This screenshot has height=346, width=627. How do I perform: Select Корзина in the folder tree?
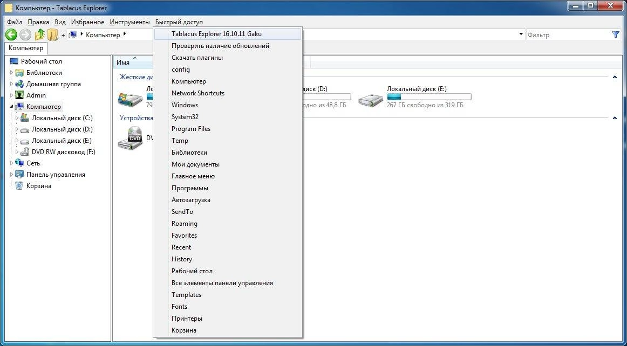[39, 186]
